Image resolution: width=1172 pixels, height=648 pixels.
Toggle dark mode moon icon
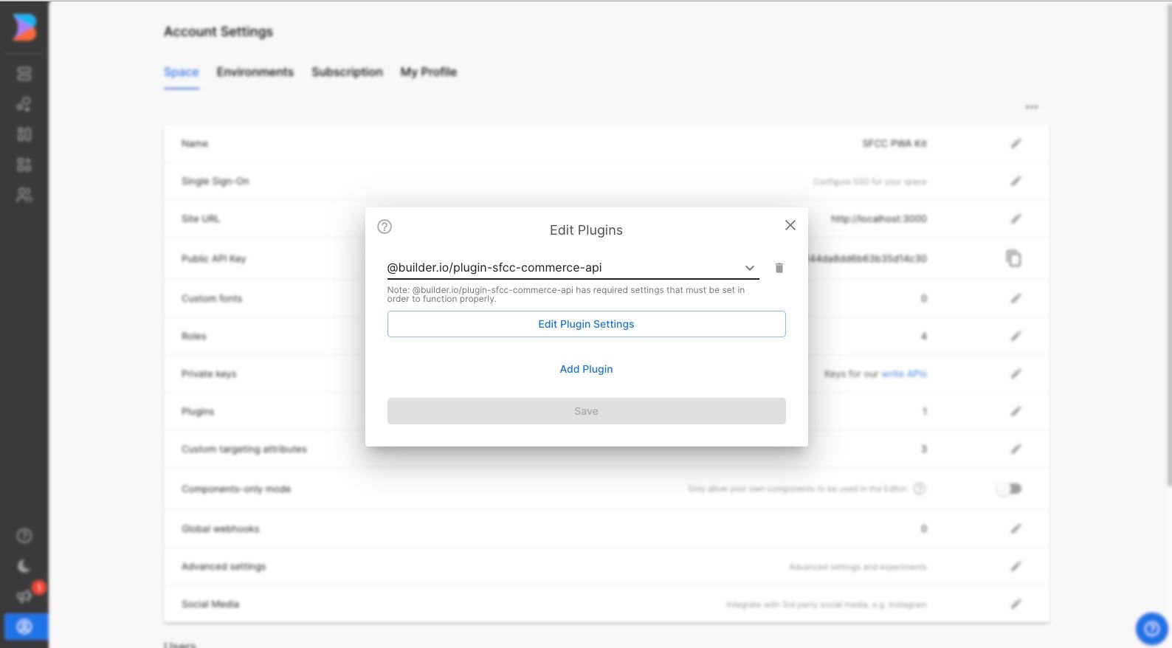(x=24, y=566)
